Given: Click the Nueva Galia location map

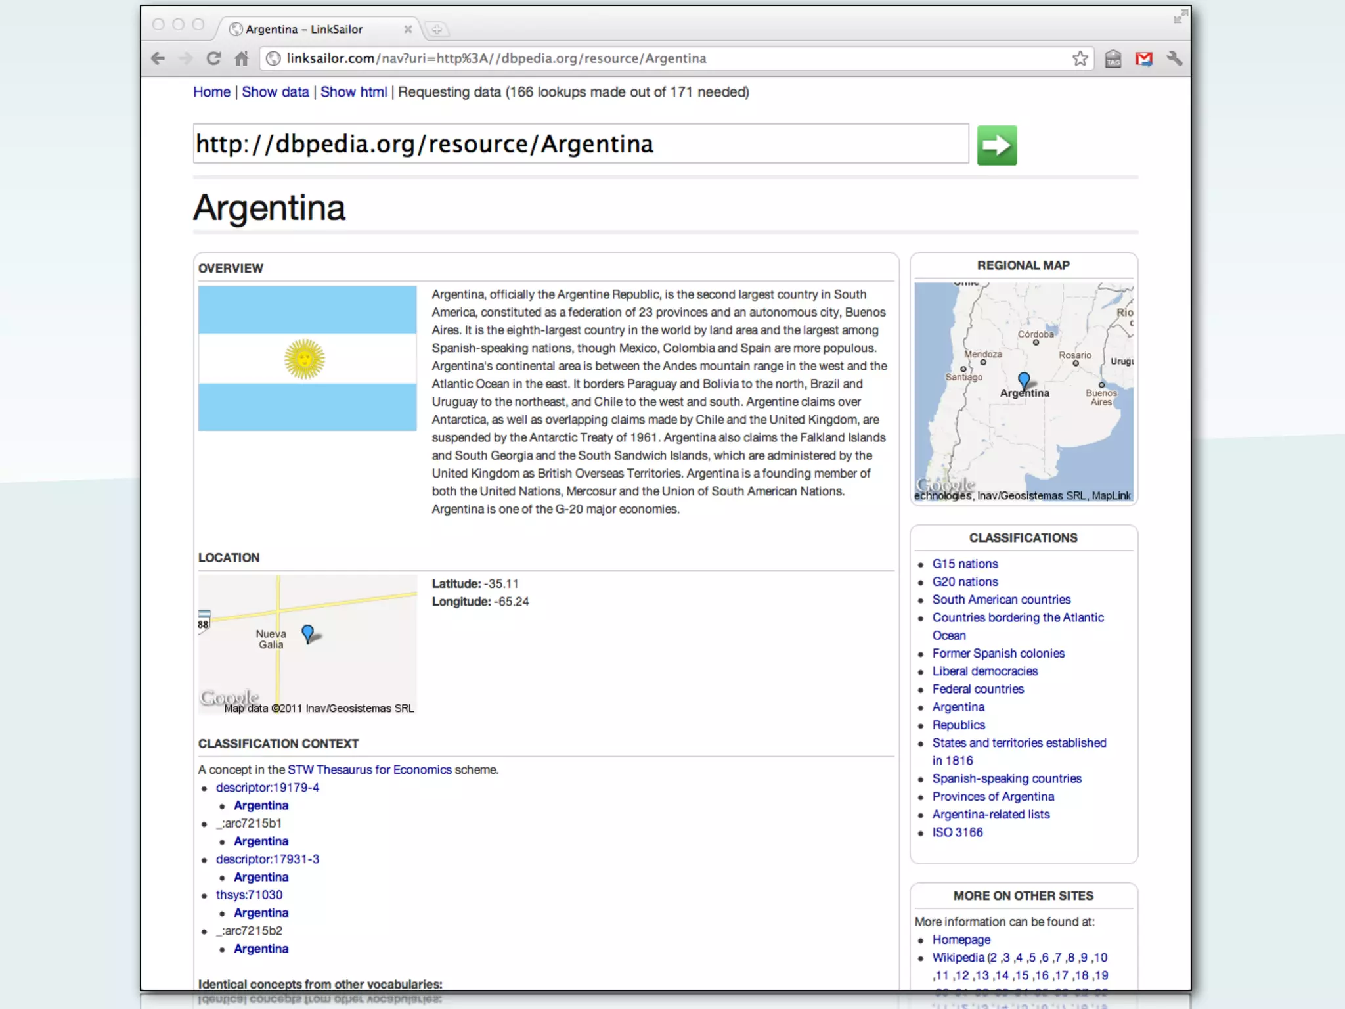Looking at the screenshot, I should coord(307,644).
